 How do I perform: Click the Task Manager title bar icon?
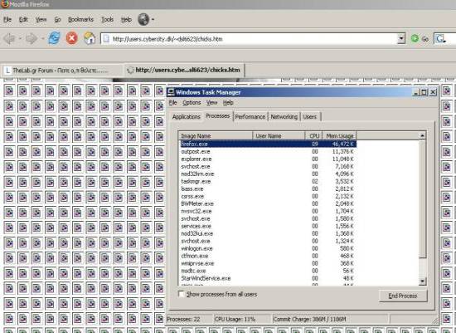(x=171, y=92)
